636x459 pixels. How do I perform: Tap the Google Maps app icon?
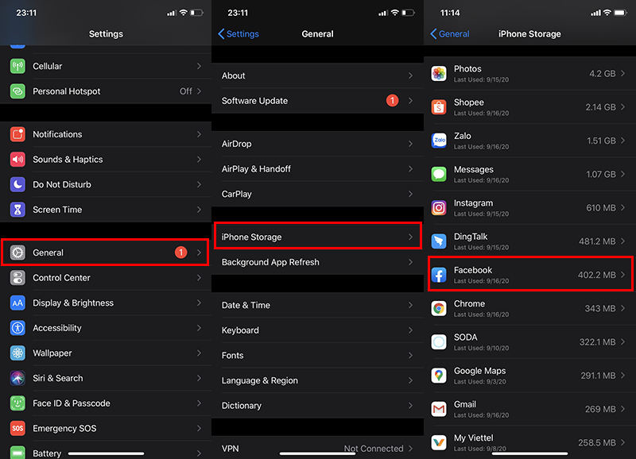pos(439,376)
